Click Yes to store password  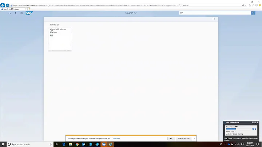171,139
